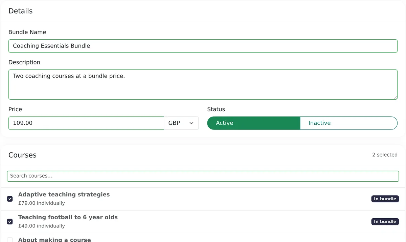Screen dimensions: 406x242
Task: Click the Bundle Name input field
Action: tap(203, 46)
